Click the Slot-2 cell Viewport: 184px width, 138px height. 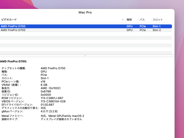click(157, 30)
